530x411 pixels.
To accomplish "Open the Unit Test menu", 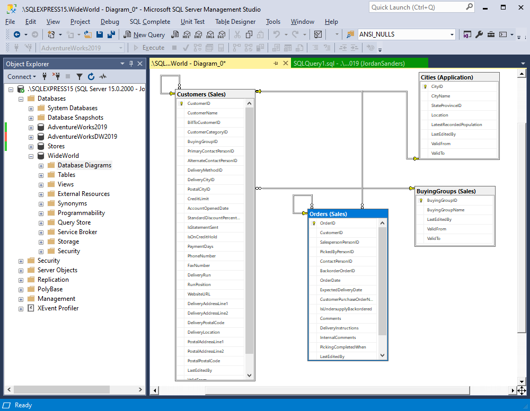I will (192, 22).
